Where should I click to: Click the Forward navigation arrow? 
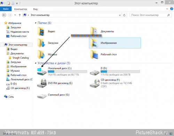coord(10,15)
